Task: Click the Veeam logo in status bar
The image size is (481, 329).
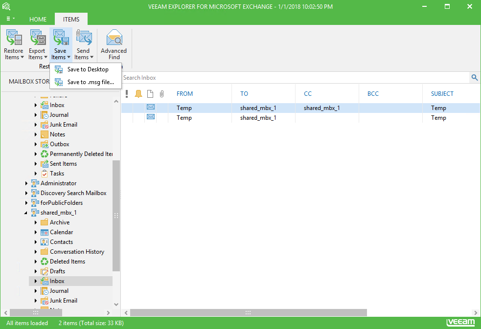Action: point(460,322)
